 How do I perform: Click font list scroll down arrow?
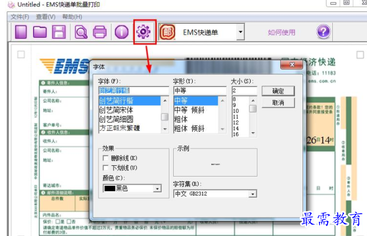165,129
